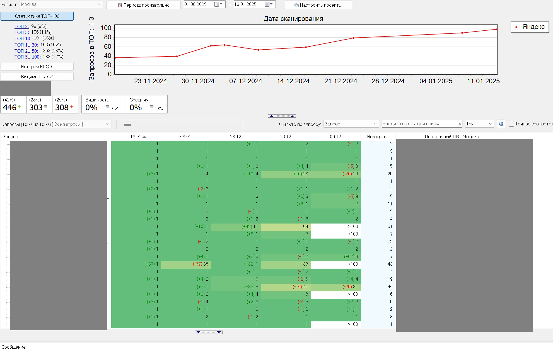Clear the search phrase with X icon
This screenshot has width=553, height=352.
pos(460,124)
